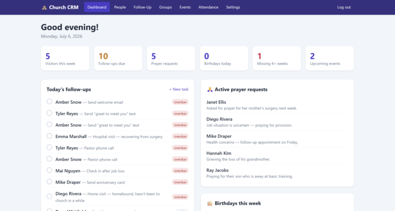Click the birthday cake icon beside Birthdays this week
The image size is (395, 211).
tap(210, 203)
